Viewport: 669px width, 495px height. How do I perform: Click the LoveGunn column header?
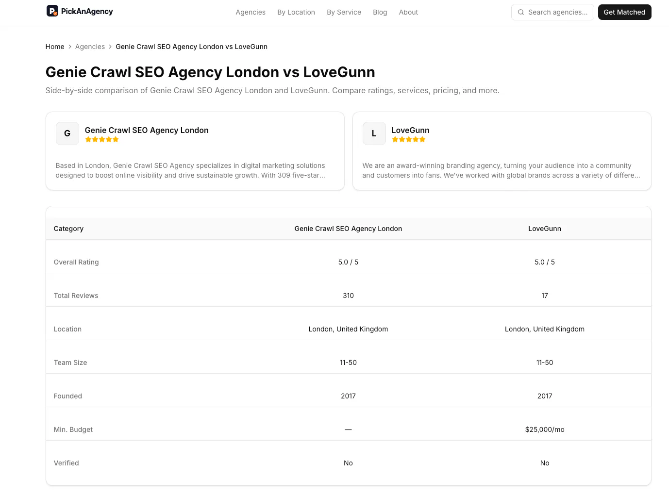(545, 229)
